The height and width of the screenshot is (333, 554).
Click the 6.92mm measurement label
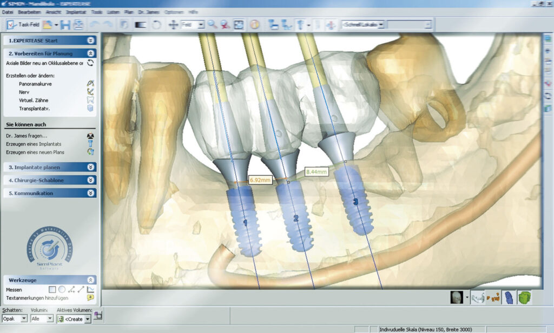point(260,180)
